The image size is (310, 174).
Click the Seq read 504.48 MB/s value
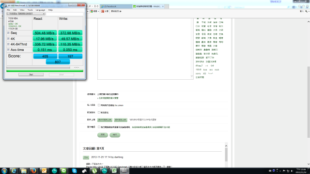(45, 33)
